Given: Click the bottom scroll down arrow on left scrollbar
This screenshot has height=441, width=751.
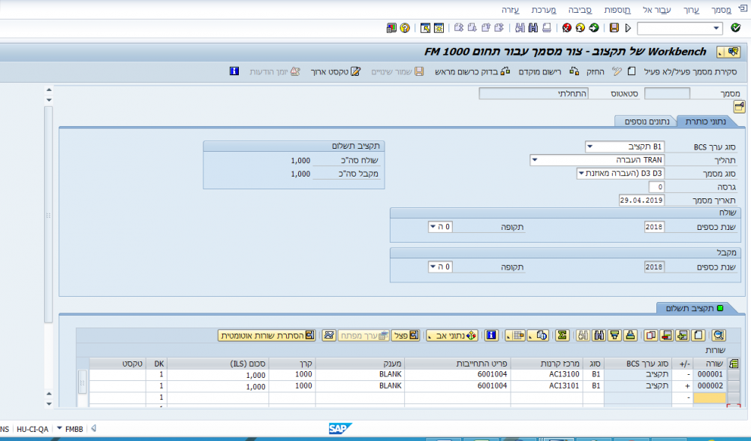Looking at the screenshot, I should click(48, 404).
